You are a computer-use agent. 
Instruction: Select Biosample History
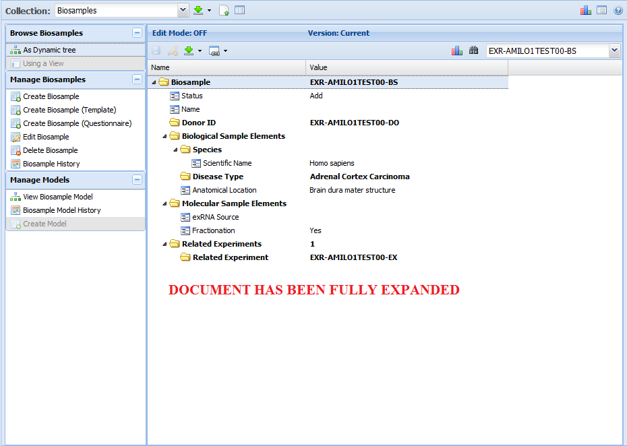pyautogui.click(x=51, y=164)
